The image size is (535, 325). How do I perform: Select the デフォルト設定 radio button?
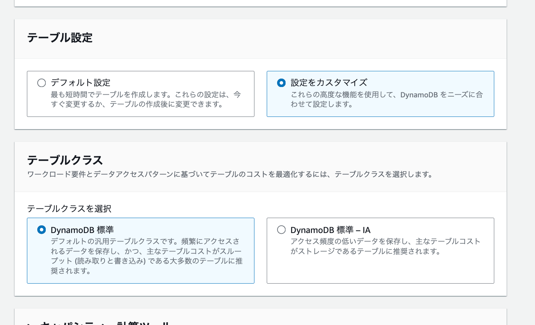click(42, 83)
